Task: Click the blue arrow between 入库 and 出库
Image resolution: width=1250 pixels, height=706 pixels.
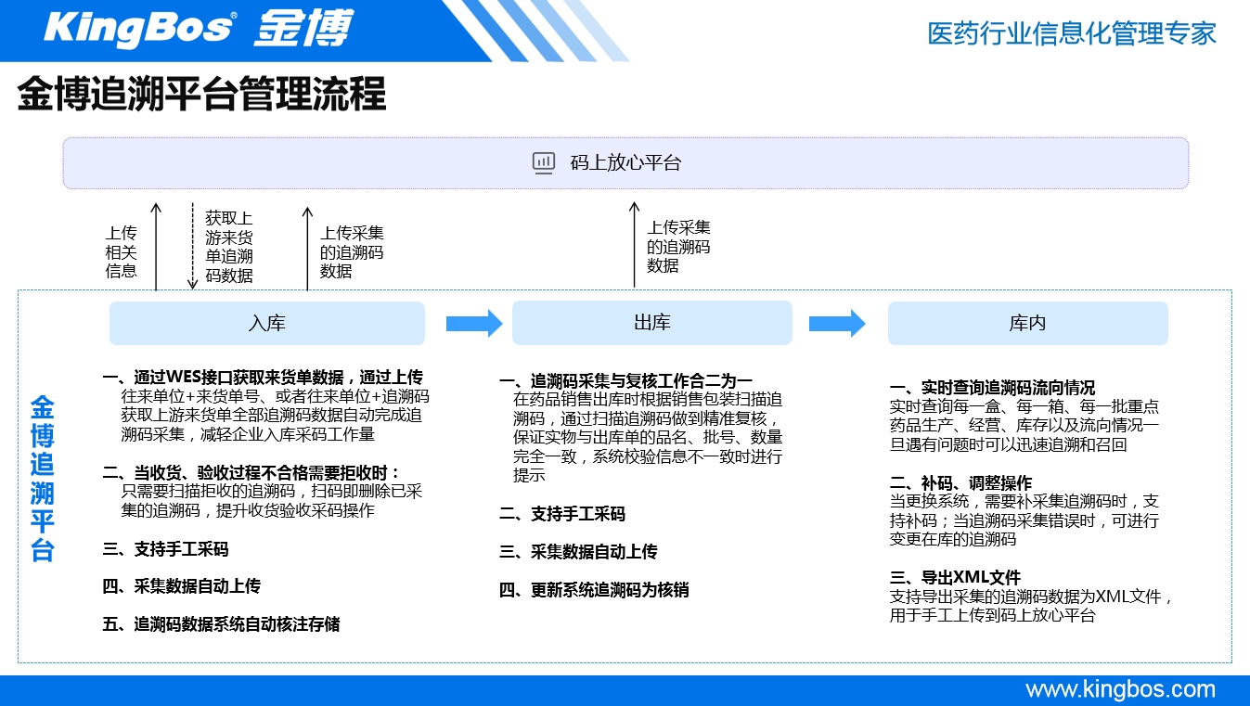Action: 473,324
